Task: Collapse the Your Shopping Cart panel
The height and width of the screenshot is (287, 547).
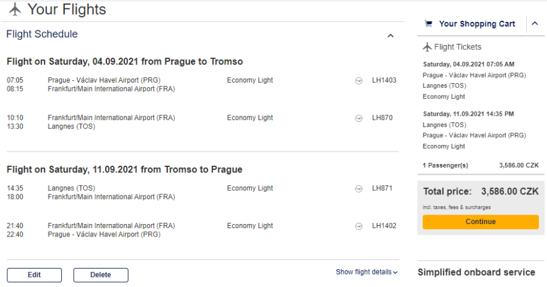Action: [535, 24]
